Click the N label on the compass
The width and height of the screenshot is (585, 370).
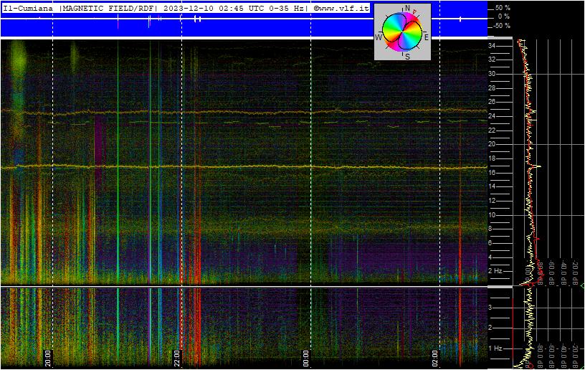(407, 8)
